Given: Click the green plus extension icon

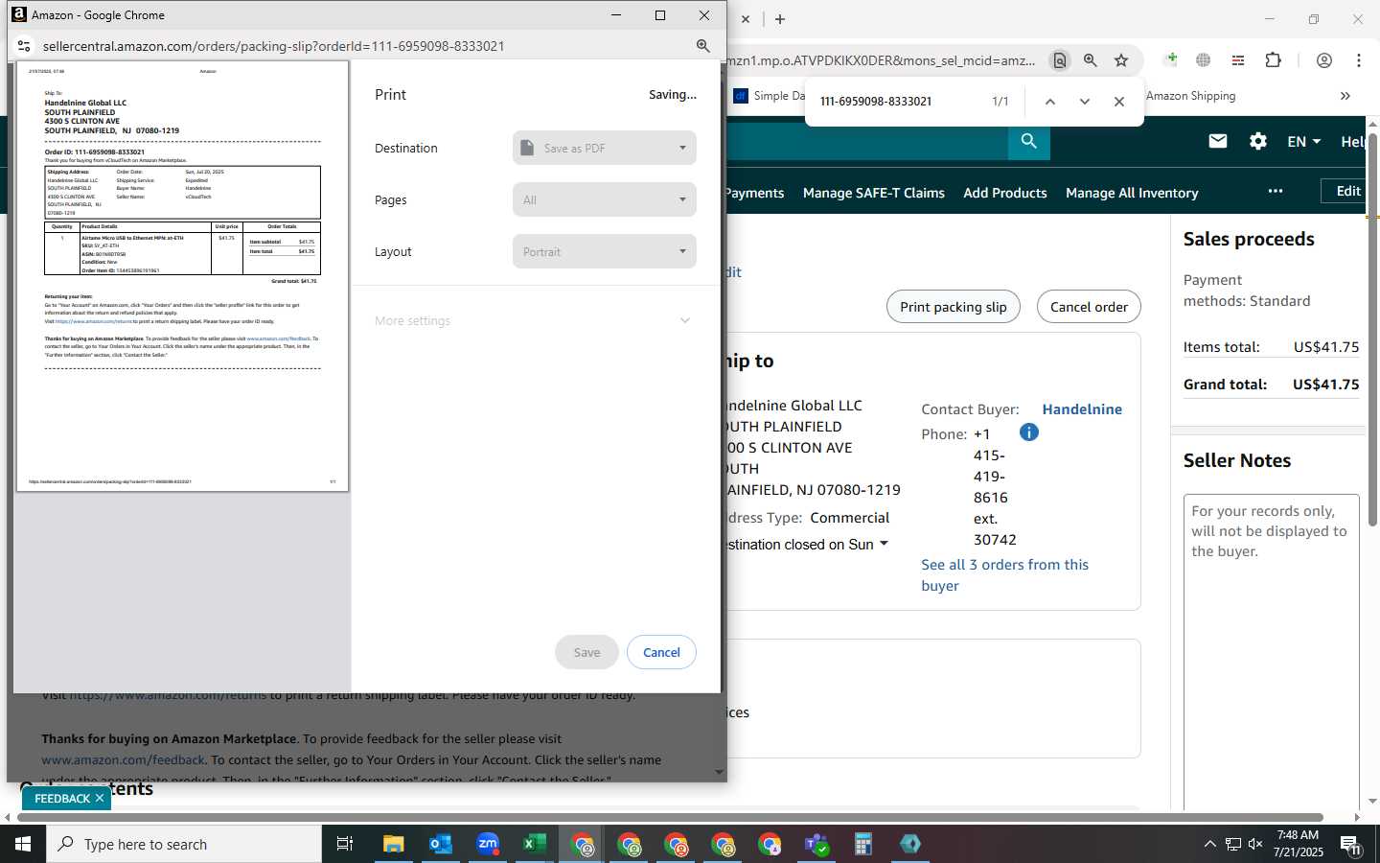Looking at the screenshot, I should click(1170, 60).
